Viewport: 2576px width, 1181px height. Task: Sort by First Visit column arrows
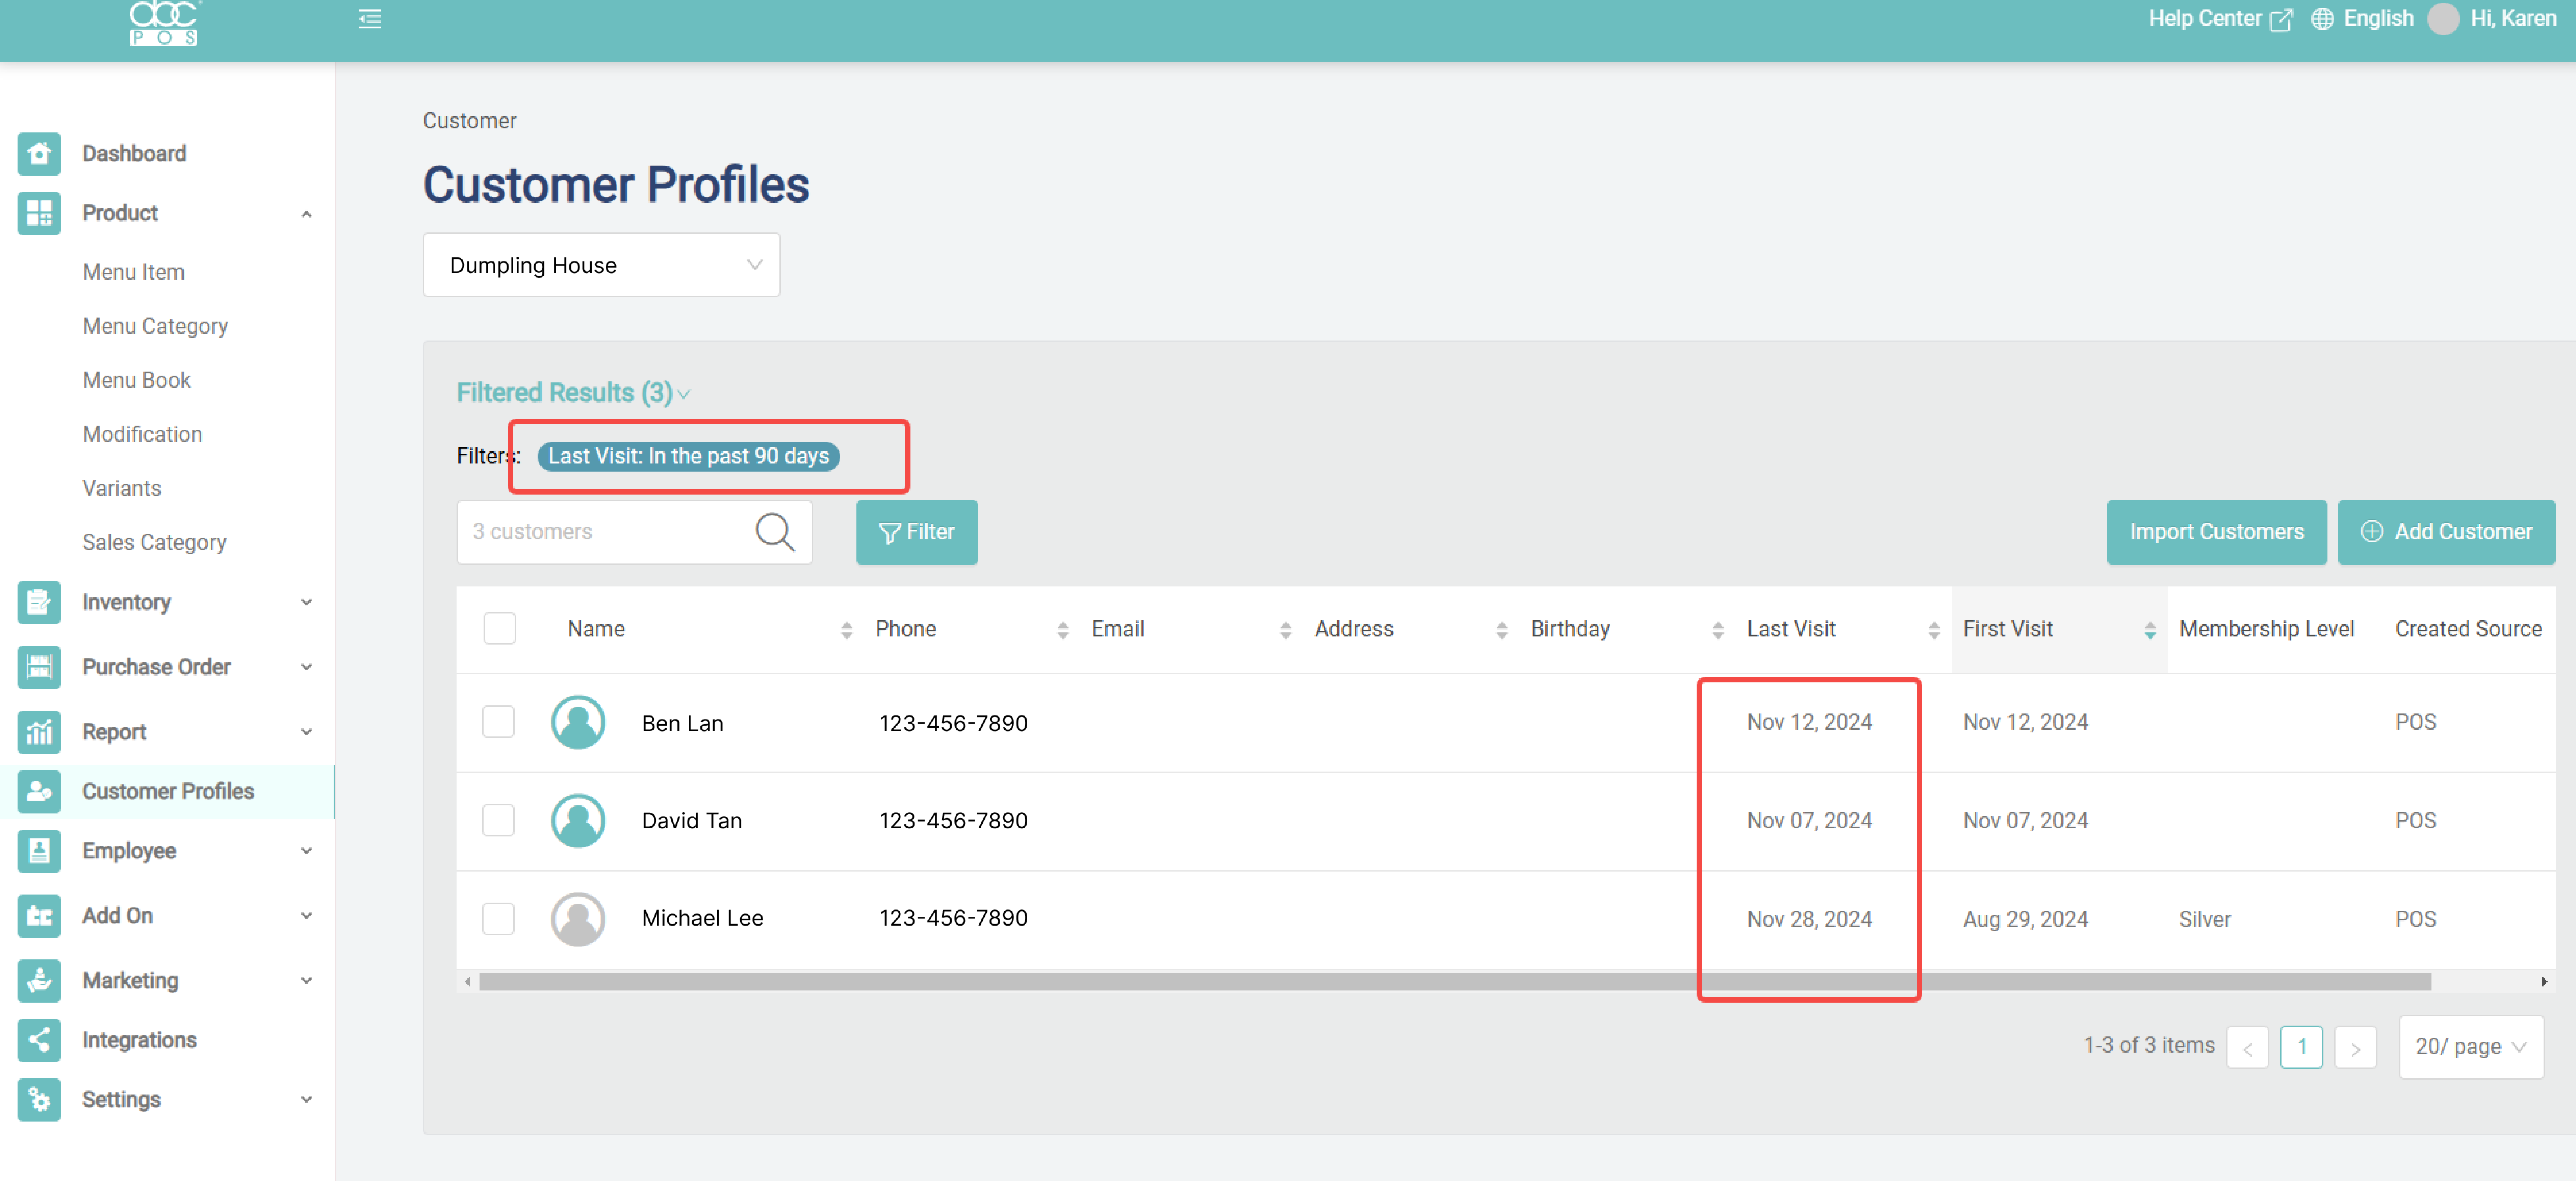2150,630
